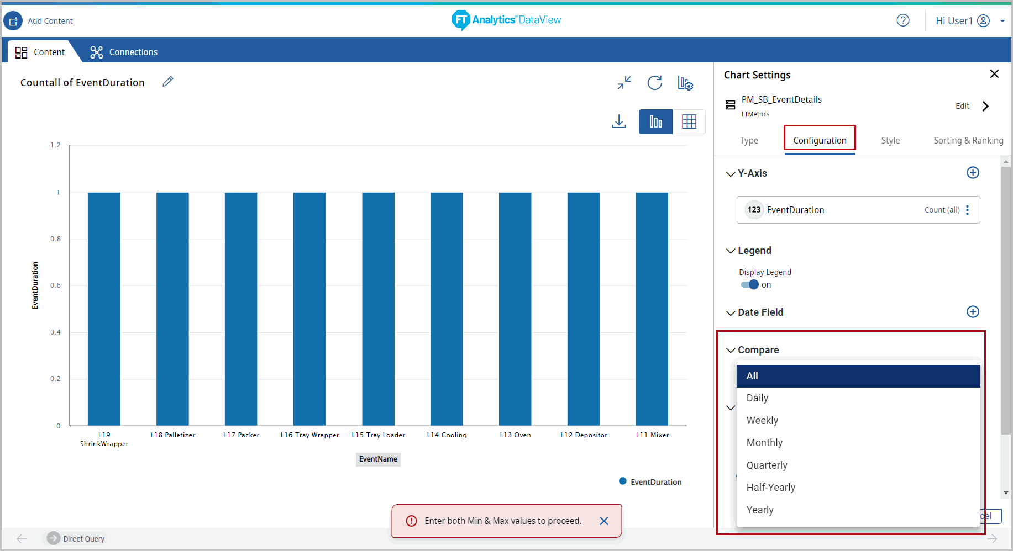Click the minimize chart view arrows icon
This screenshot has width=1013, height=551.
pos(624,83)
